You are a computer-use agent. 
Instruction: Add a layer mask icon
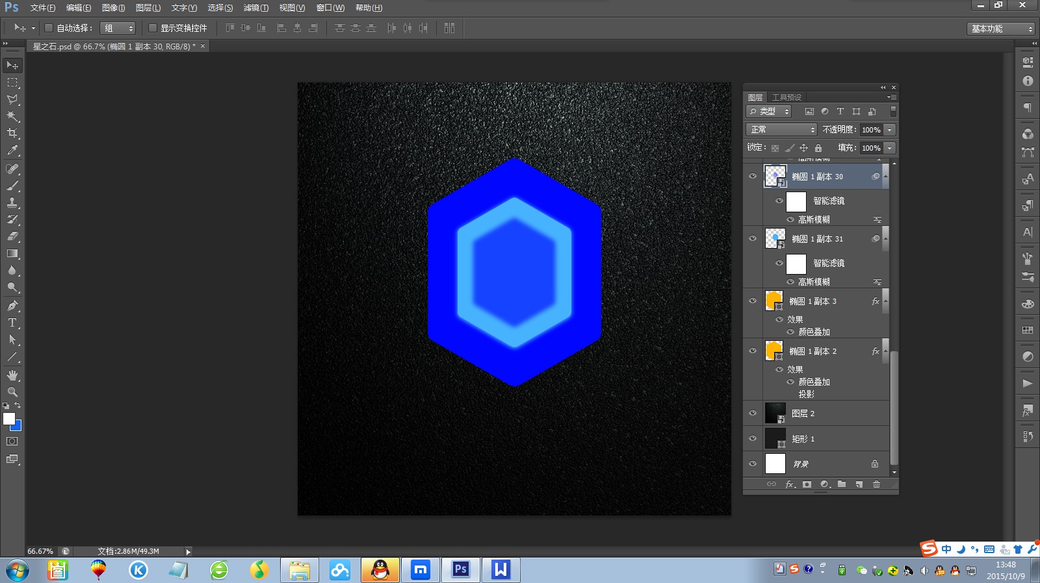pyautogui.click(x=807, y=484)
